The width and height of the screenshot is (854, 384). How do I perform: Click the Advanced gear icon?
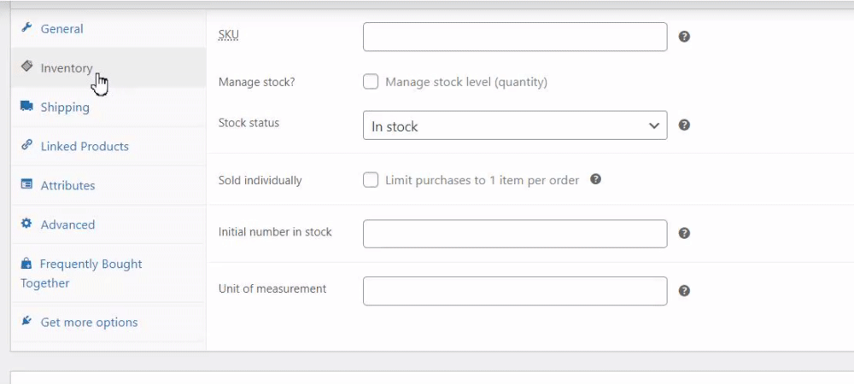click(x=26, y=224)
